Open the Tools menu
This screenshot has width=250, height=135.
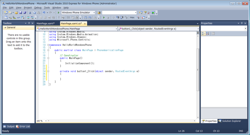pyautogui.click(x=47, y=7)
